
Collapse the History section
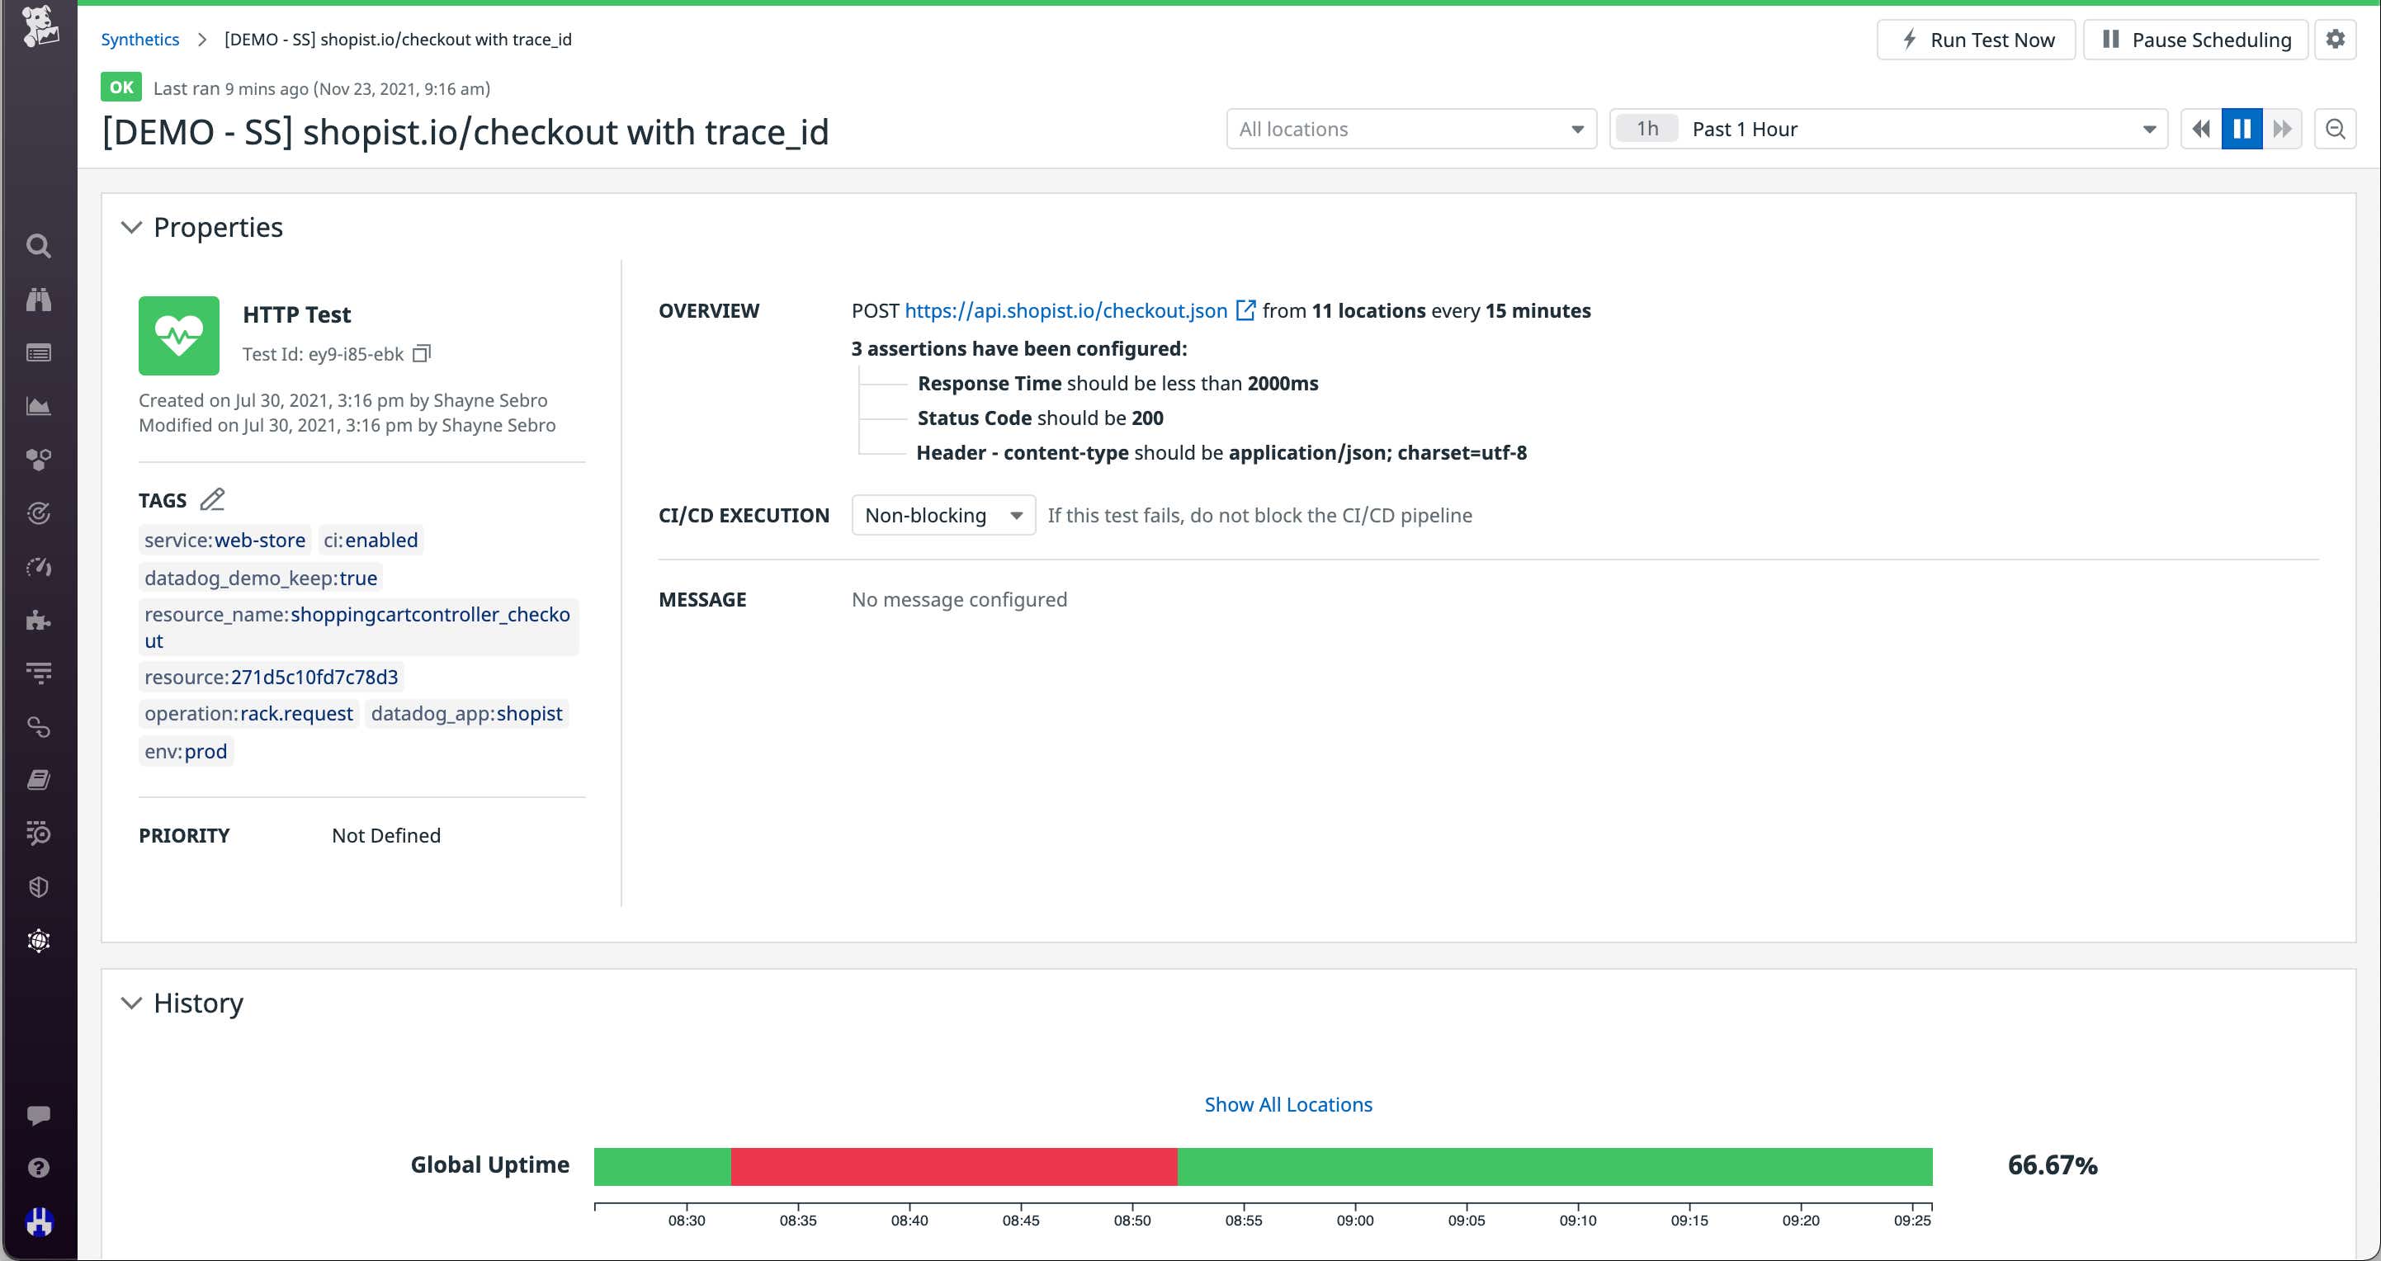tap(131, 1003)
